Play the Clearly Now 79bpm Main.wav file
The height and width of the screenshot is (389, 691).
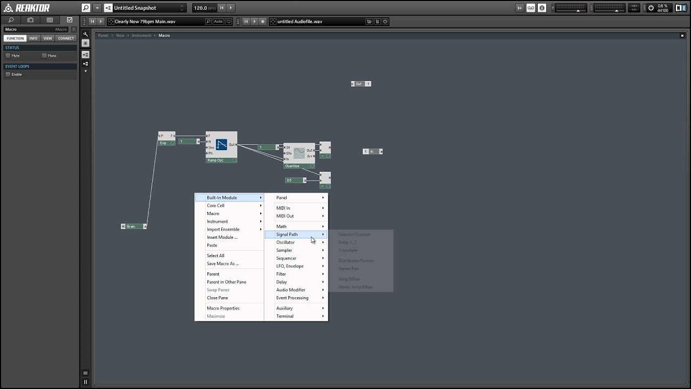[x=100, y=22]
